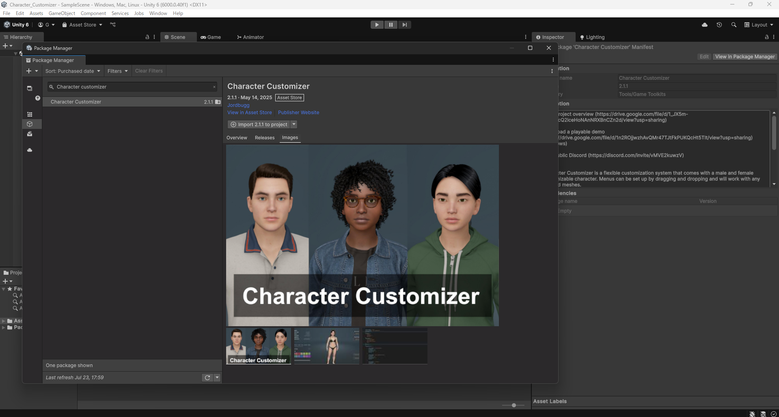Start Play mode
The height and width of the screenshot is (417, 779).
click(377, 25)
